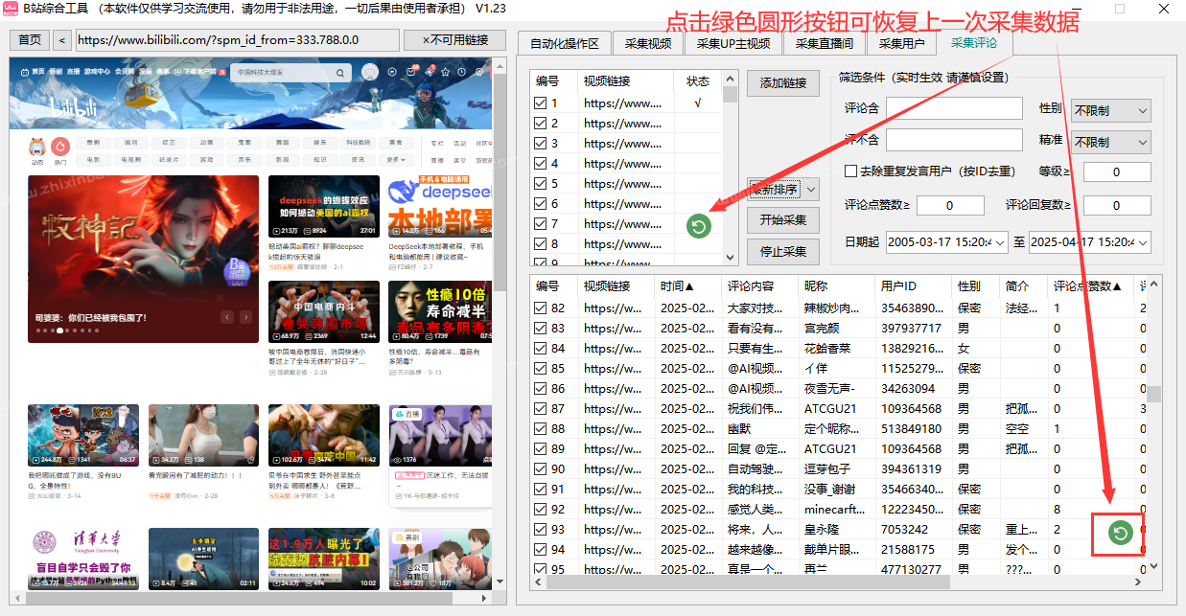Click the bilibili message bell icon

410,72
